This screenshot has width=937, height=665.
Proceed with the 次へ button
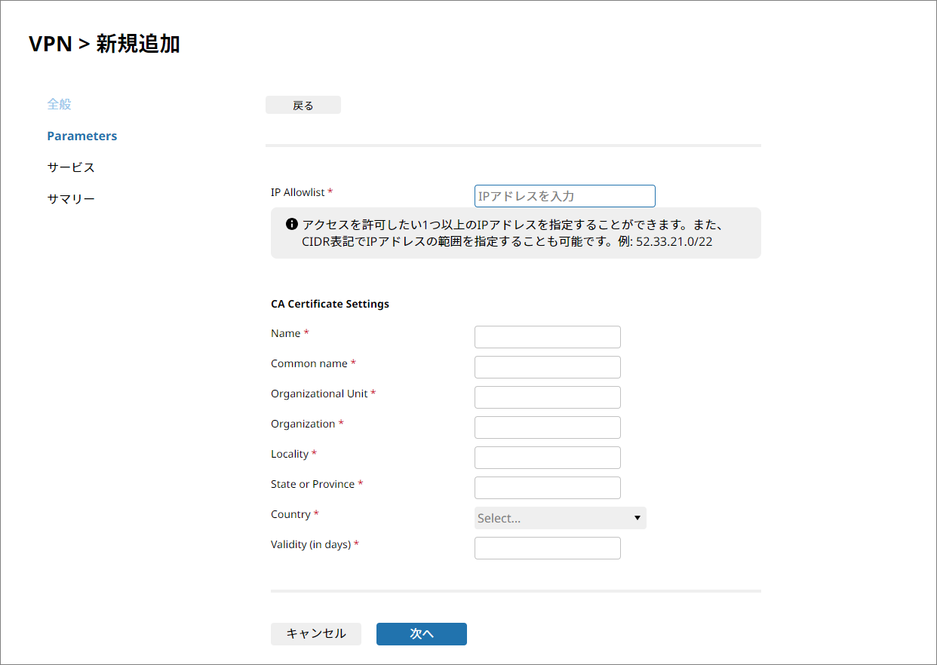(x=422, y=634)
